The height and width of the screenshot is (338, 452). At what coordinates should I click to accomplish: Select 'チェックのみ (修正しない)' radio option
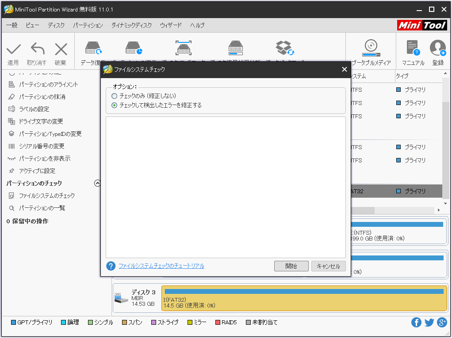click(x=115, y=96)
